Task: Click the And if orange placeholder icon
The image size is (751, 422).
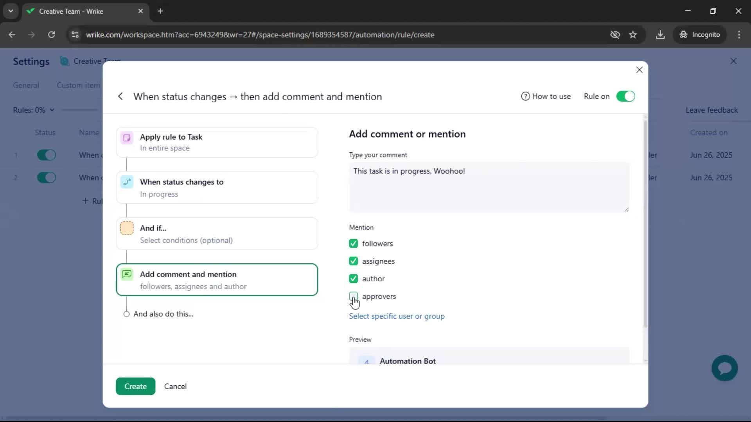Action: coord(127,228)
